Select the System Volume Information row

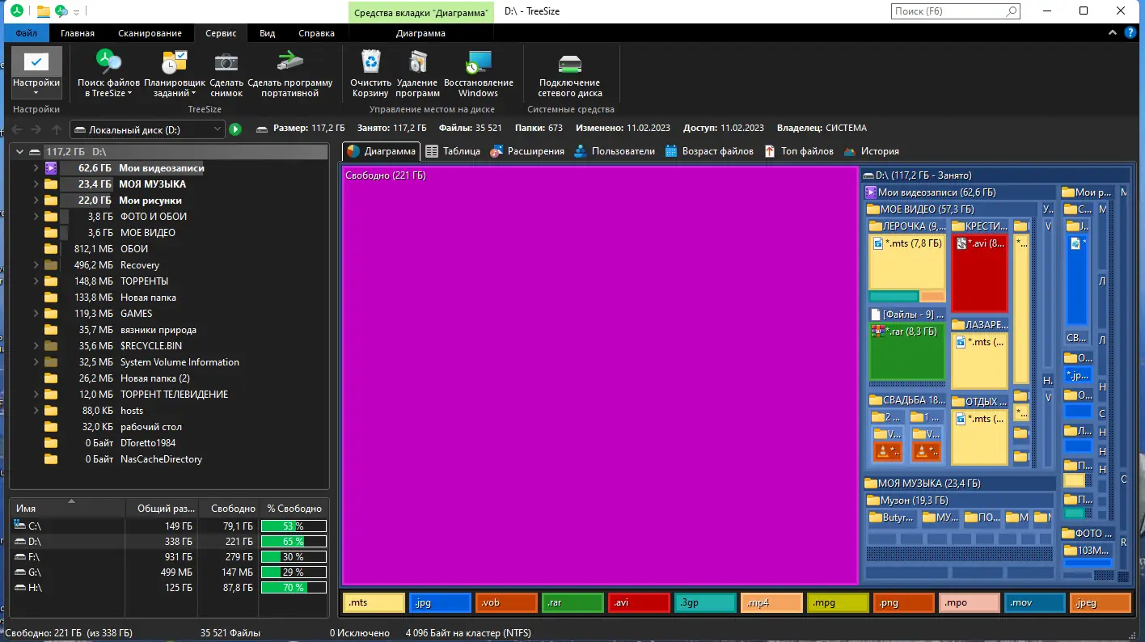(x=169, y=362)
